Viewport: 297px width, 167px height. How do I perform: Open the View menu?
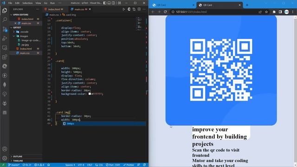pos(38,3)
